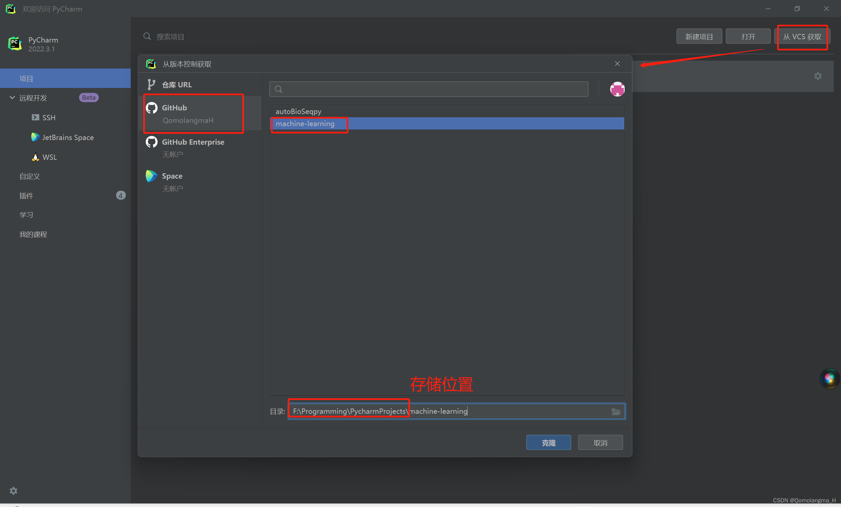Open the 仓库 URL option in dialog

coord(177,84)
